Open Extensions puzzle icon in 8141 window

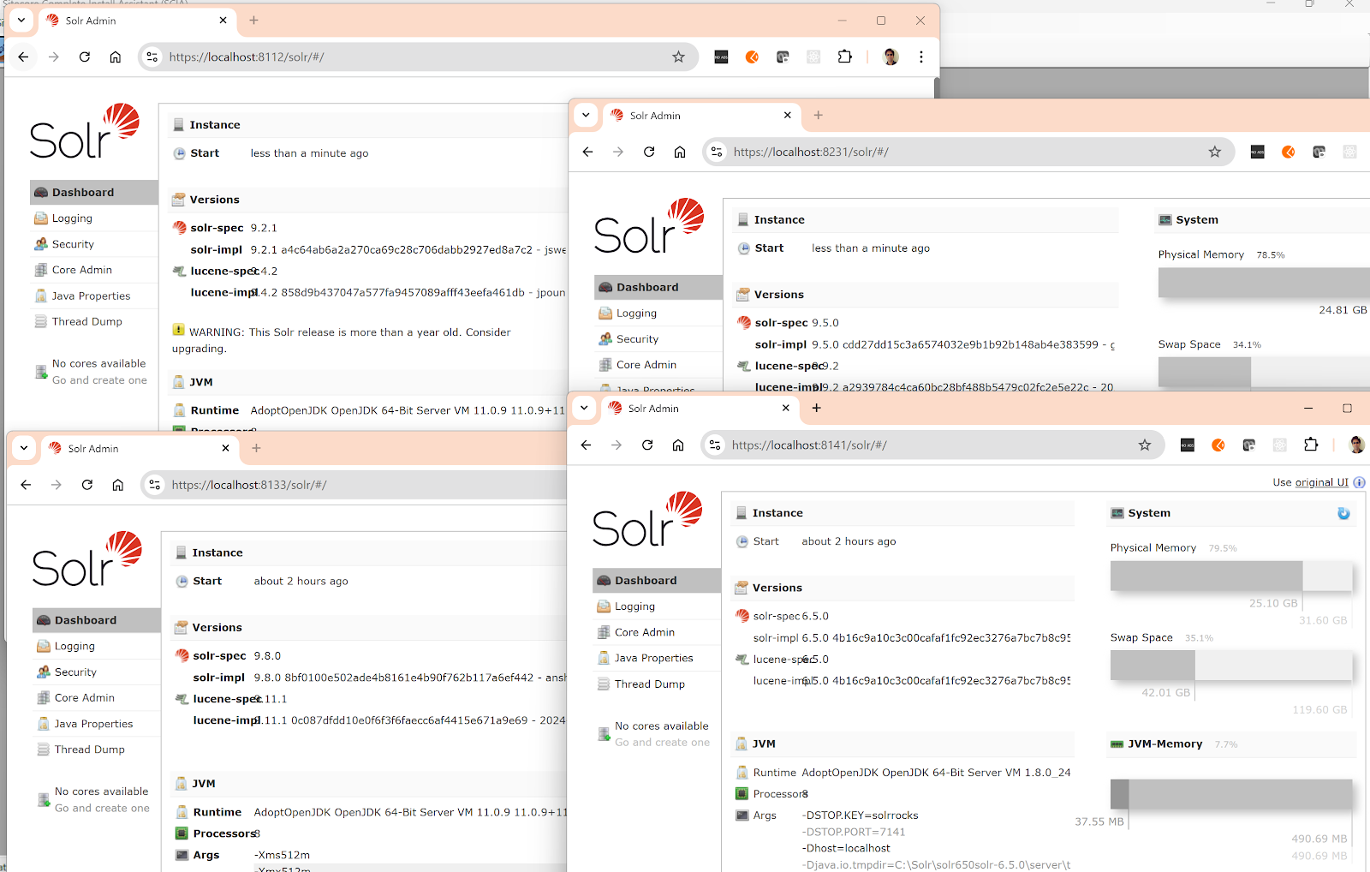[1311, 445]
